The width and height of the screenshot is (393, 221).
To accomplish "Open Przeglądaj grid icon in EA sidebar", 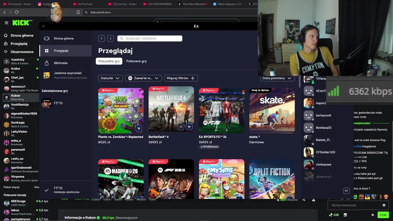I will (47, 51).
